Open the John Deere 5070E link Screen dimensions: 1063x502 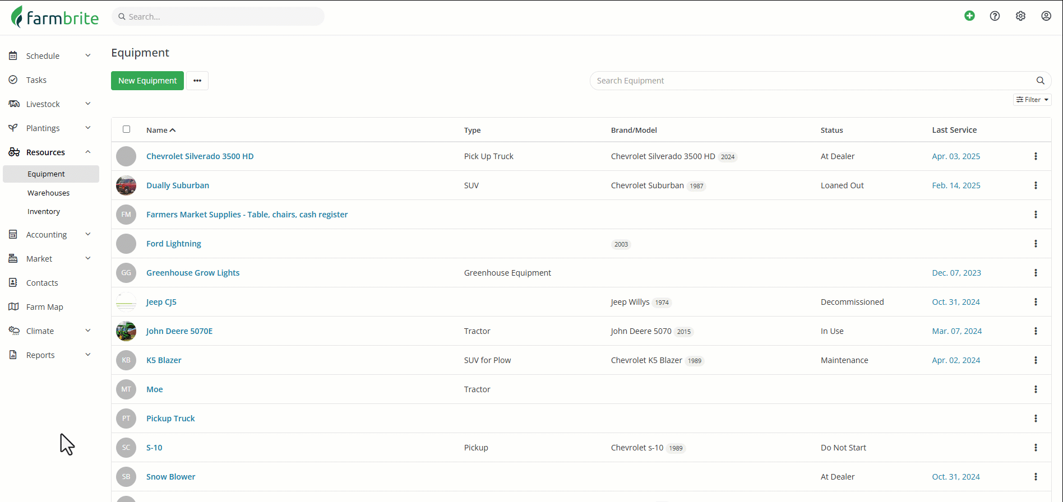click(x=179, y=331)
